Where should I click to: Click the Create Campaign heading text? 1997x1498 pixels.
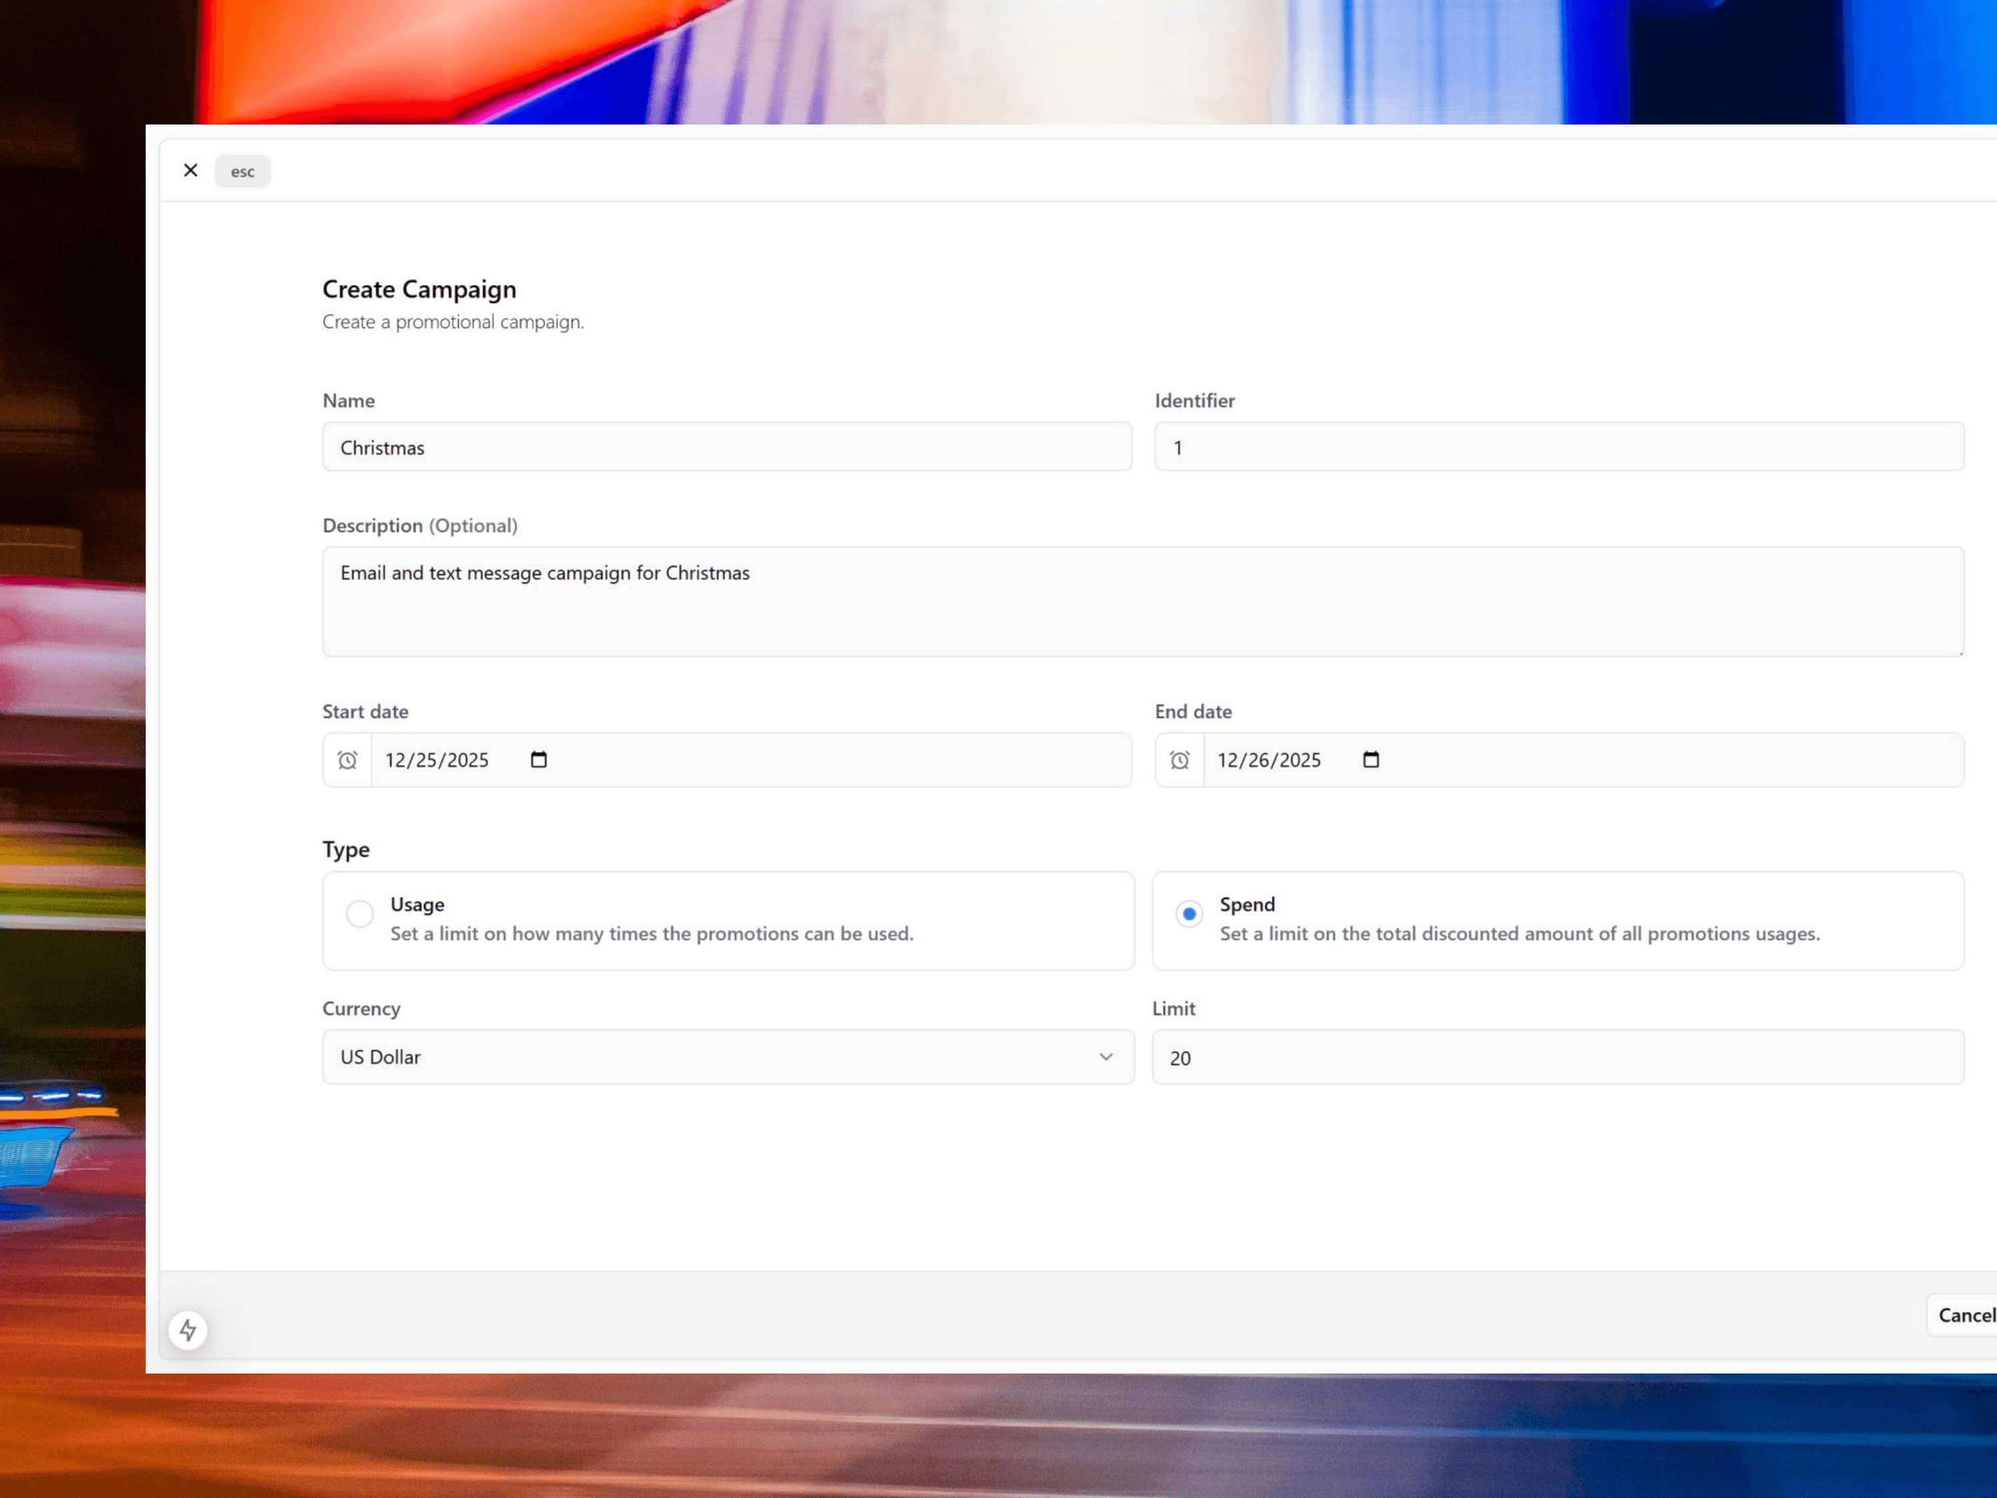click(x=419, y=290)
